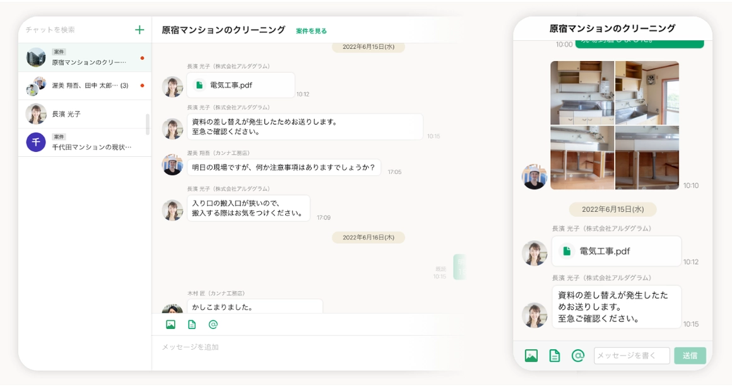
Task: Open the PDF file icon in mobile chat
Action: point(567,251)
